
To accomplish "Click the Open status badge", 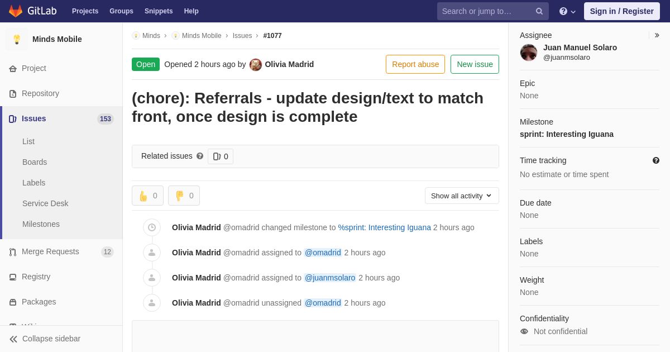I will tap(146, 64).
